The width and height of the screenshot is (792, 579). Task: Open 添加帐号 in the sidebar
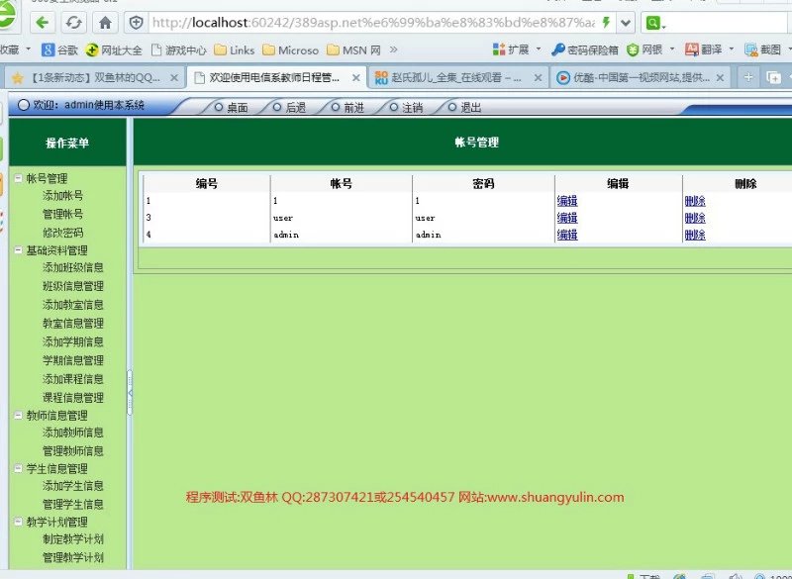pos(62,195)
